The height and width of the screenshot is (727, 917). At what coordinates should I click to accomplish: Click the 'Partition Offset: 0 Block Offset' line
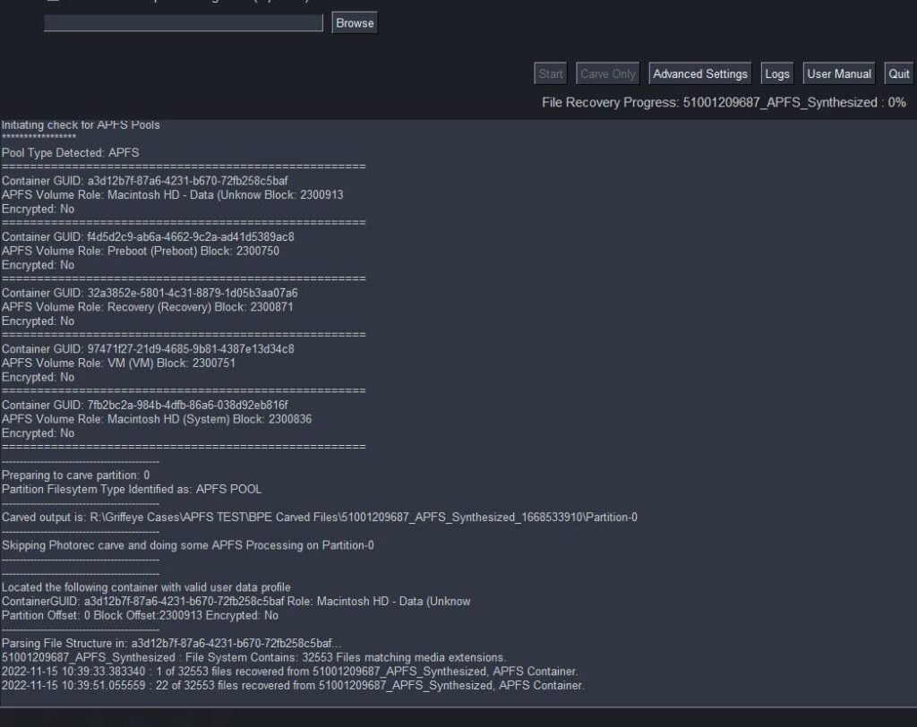[140, 615]
